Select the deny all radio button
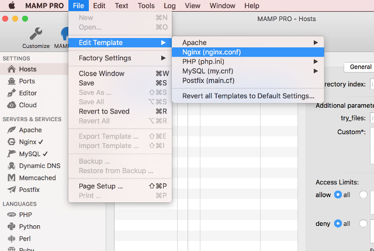The width and height of the screenshot is (374, 251). click(x=338, y=224)
